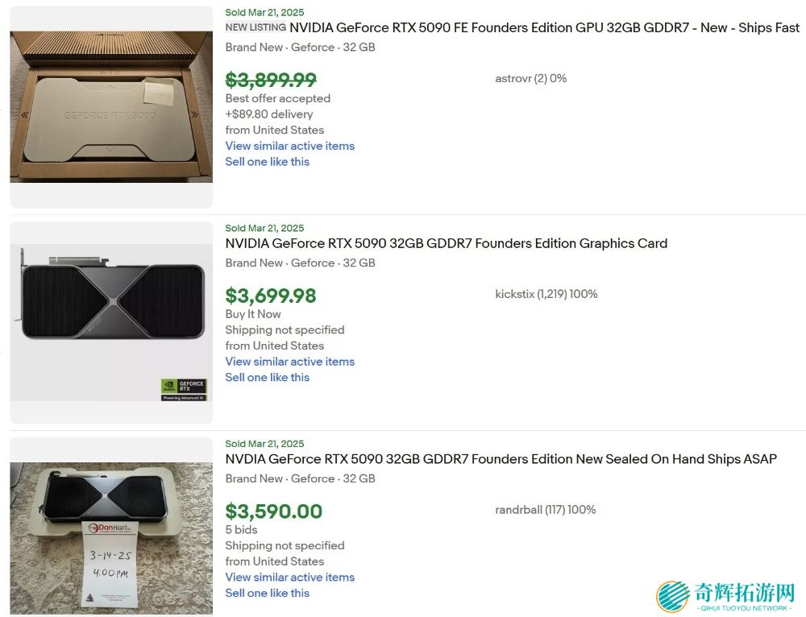Click the boxed RTX 5090 product thumbnail
The image size is (806, 617).
coord(111,106)
